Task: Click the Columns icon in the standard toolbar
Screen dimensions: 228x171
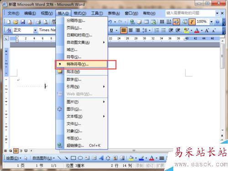Action: (x=162, y=22)
